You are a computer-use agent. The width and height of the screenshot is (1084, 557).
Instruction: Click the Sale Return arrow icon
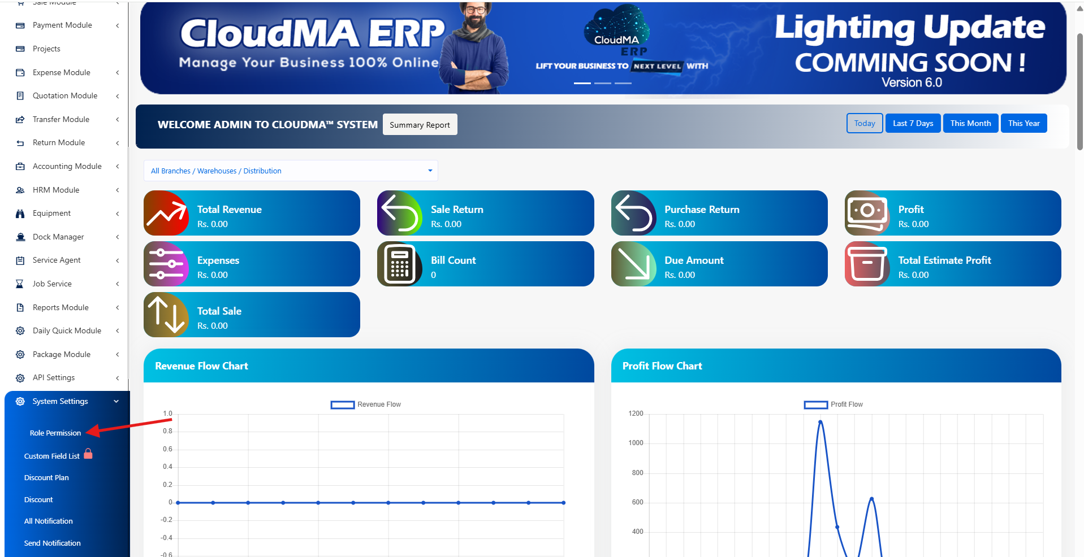(400, 213)
